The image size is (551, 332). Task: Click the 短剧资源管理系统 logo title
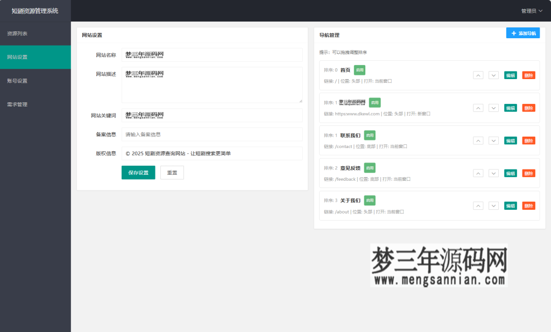click(x=35, y=11)
